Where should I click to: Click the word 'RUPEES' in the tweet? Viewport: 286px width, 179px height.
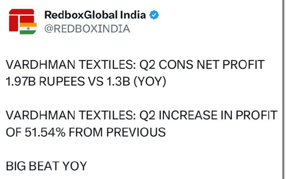(x=62, y=81)
